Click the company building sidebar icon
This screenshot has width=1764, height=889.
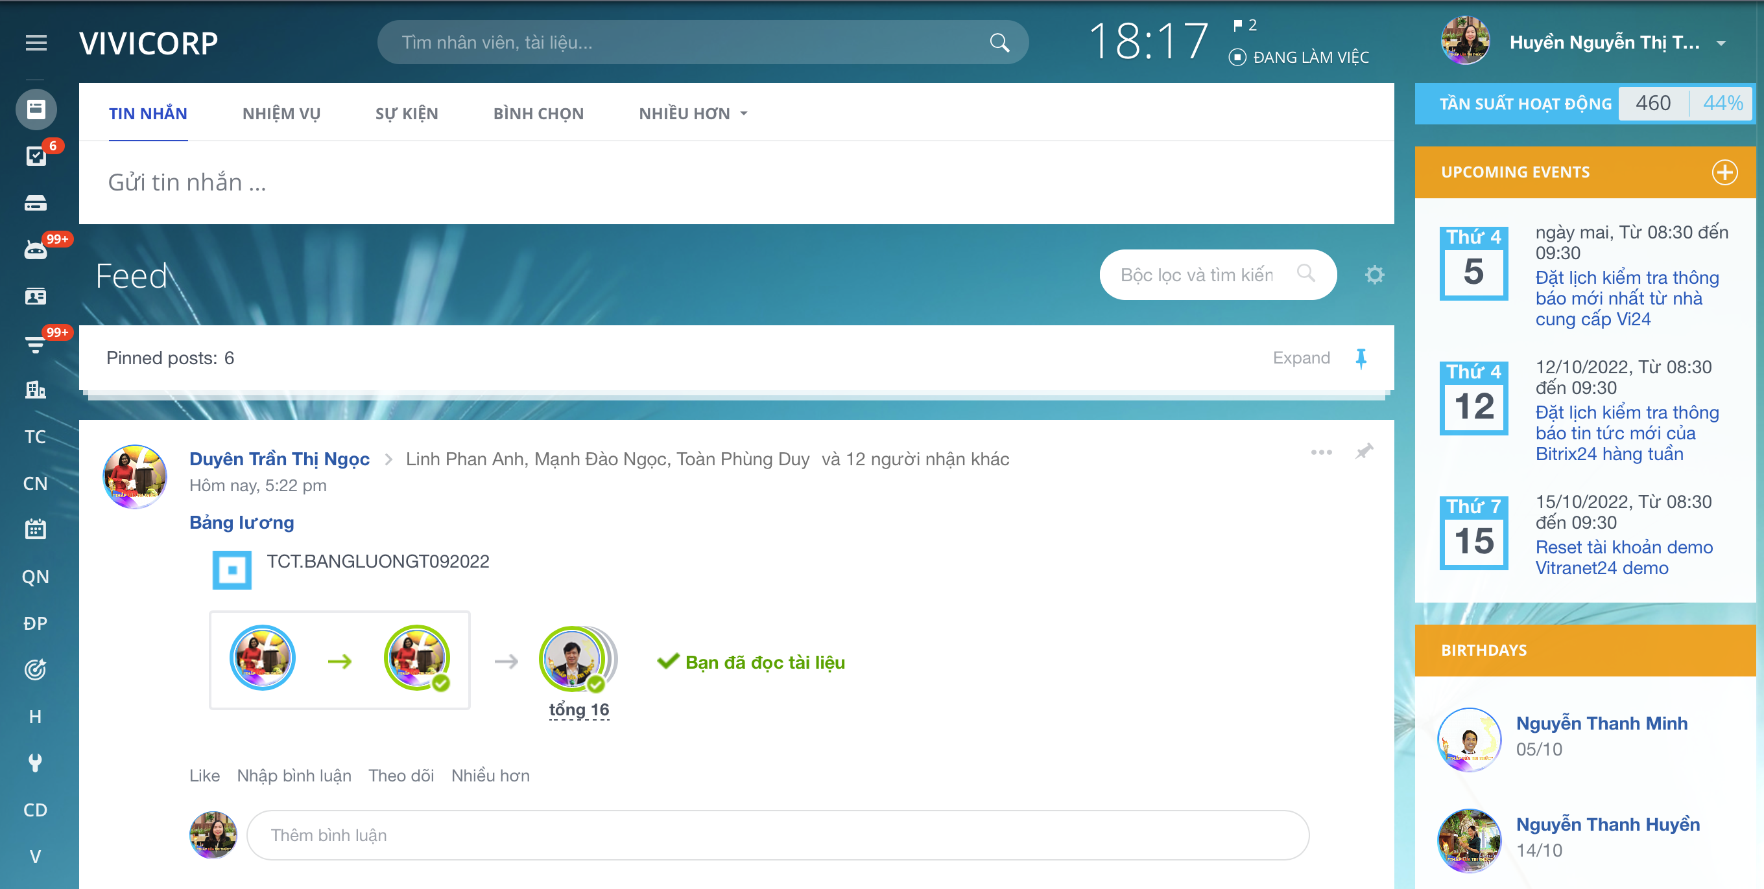click(36, 389)
